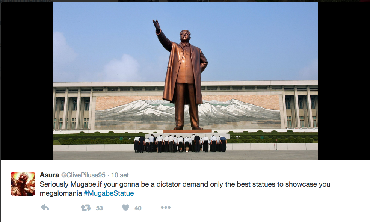
Task: Reply to Asura's tweet with arrow icon
Action: tap(45, 208)
